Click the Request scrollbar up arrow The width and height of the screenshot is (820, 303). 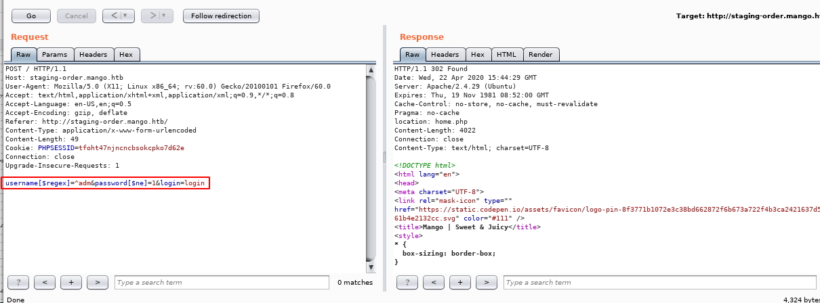click(x=370, y=69)
